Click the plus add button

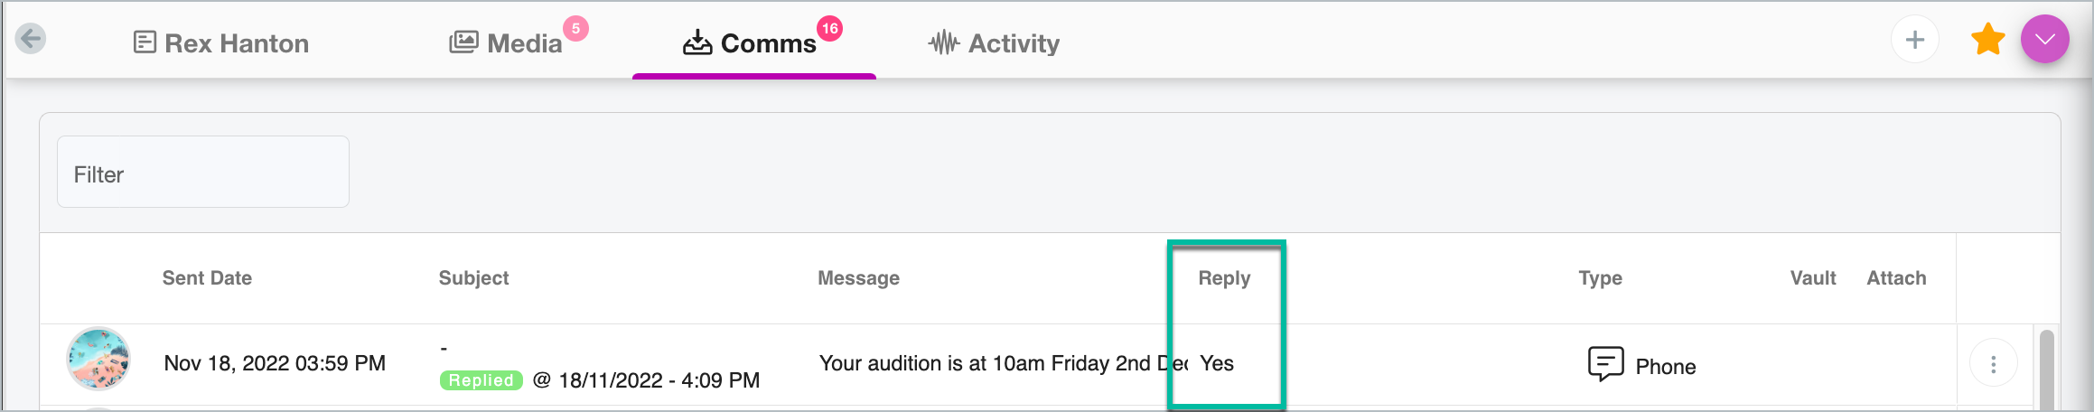(x=1914, y=40)
